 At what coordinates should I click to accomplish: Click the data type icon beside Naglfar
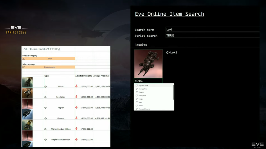pyautogui.click(x=45, y=108)
